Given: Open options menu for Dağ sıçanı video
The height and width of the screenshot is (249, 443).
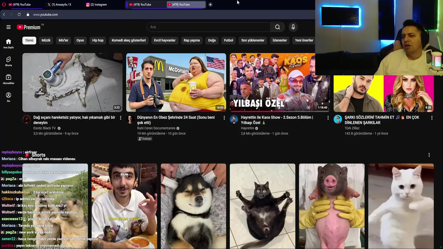Looking at the screenshot, I should tap(120, 118).
